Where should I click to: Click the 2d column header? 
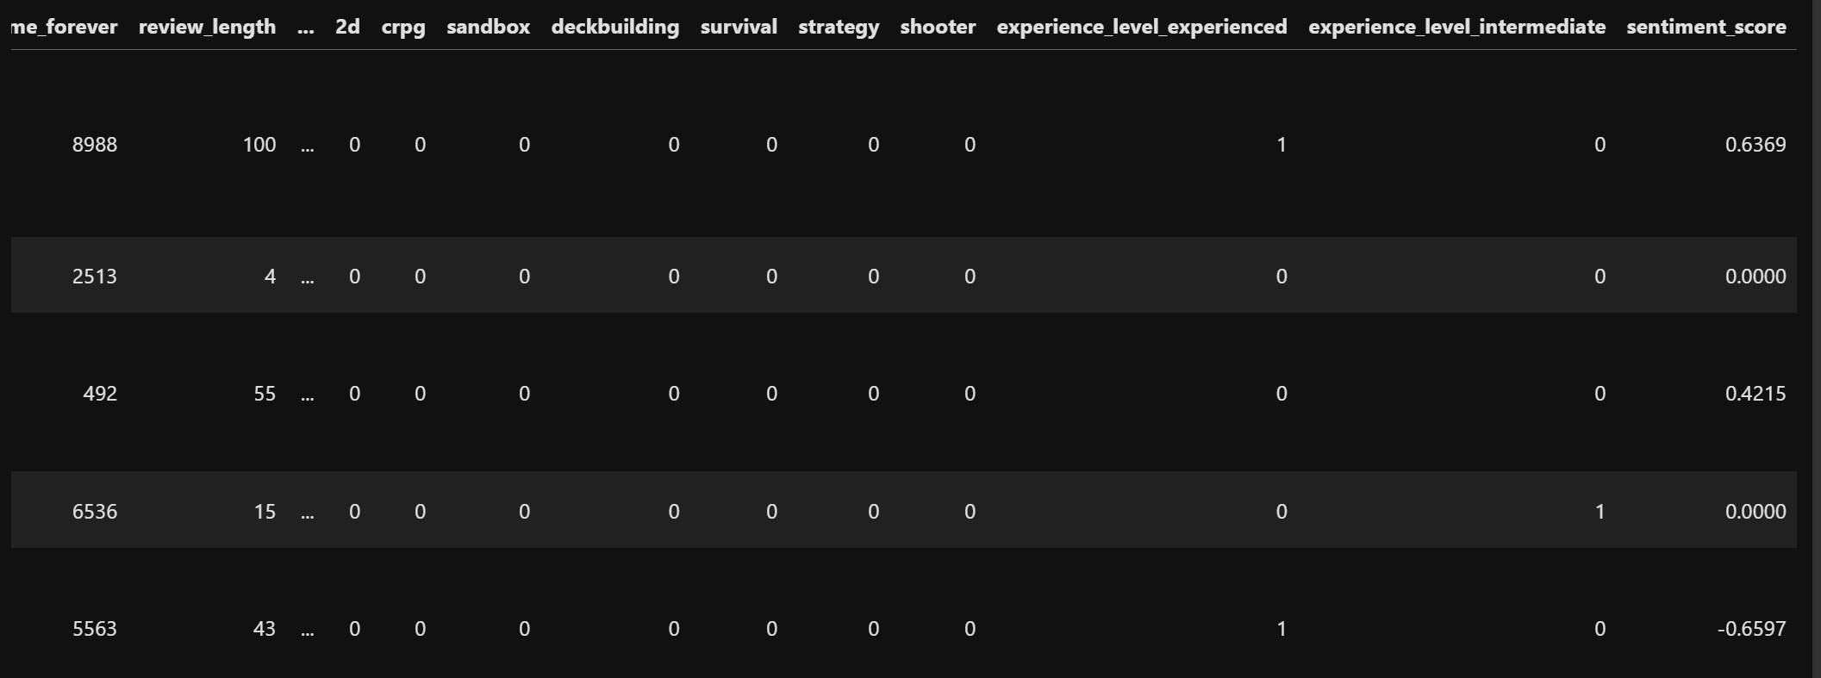tap(347, 27)
